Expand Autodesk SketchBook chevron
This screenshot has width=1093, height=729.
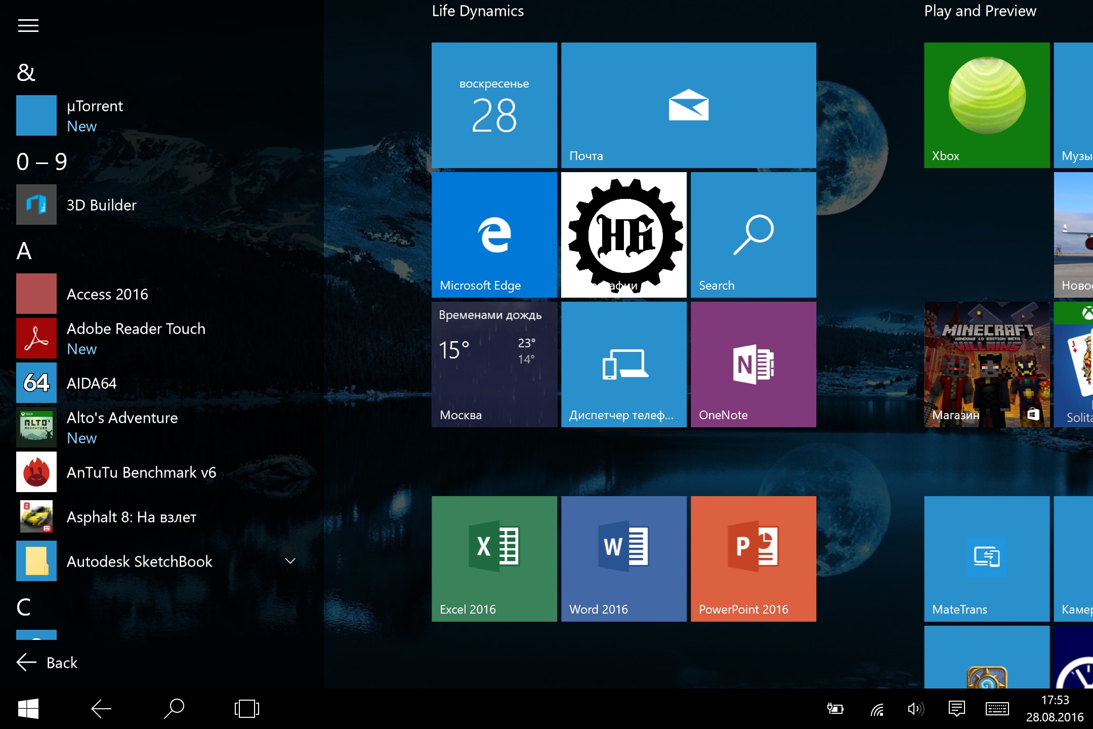coord(290,561)
